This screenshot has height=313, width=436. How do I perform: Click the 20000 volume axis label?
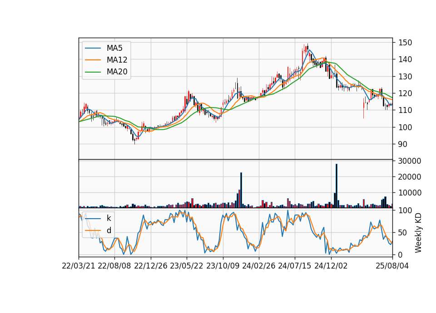coord(410,176)
